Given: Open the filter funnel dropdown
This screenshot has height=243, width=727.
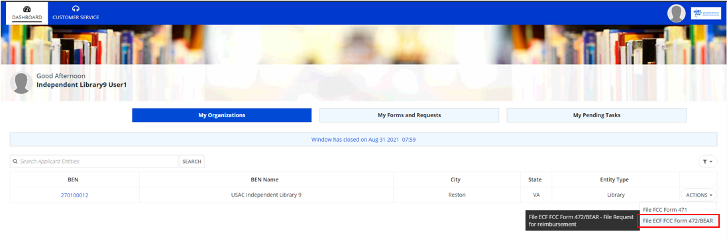Looking at the screenshot, I should [708, 161].
